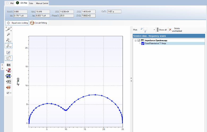
Task: Click the -Phase field showing 25.81
Action: [x=67, y=16]
